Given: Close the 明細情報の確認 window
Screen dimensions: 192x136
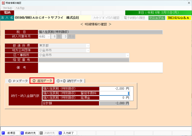Looking at the screenshot, I should click(x=189, y=3).
